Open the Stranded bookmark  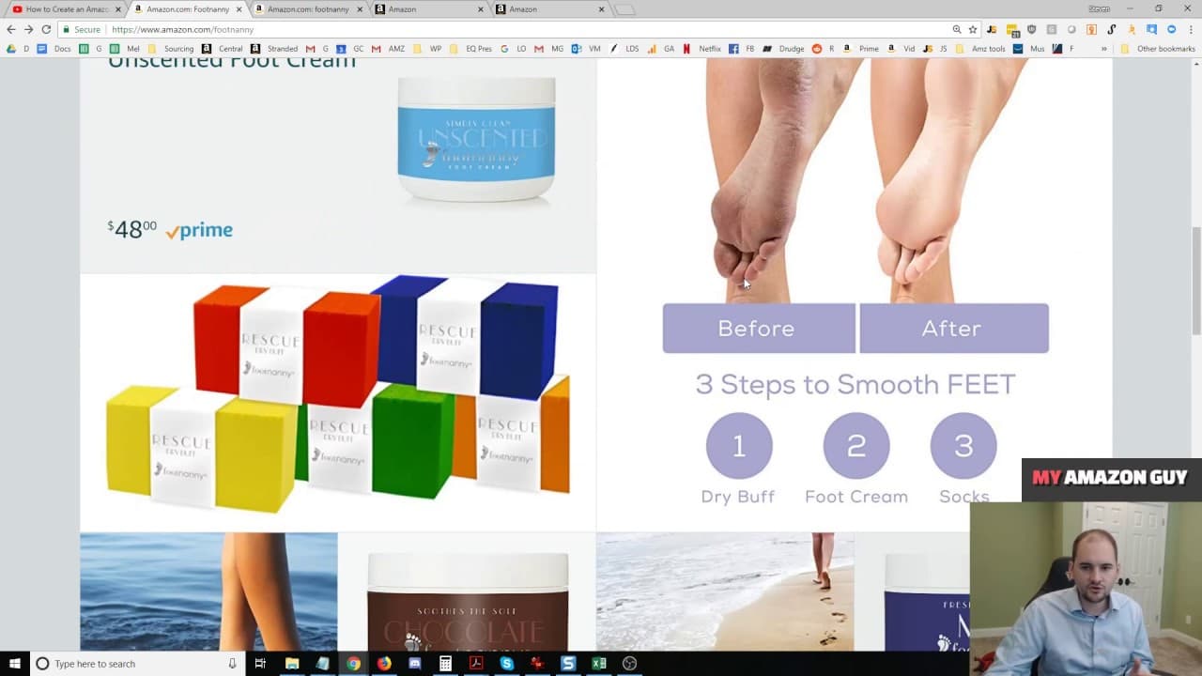click(x=274, y=49)
